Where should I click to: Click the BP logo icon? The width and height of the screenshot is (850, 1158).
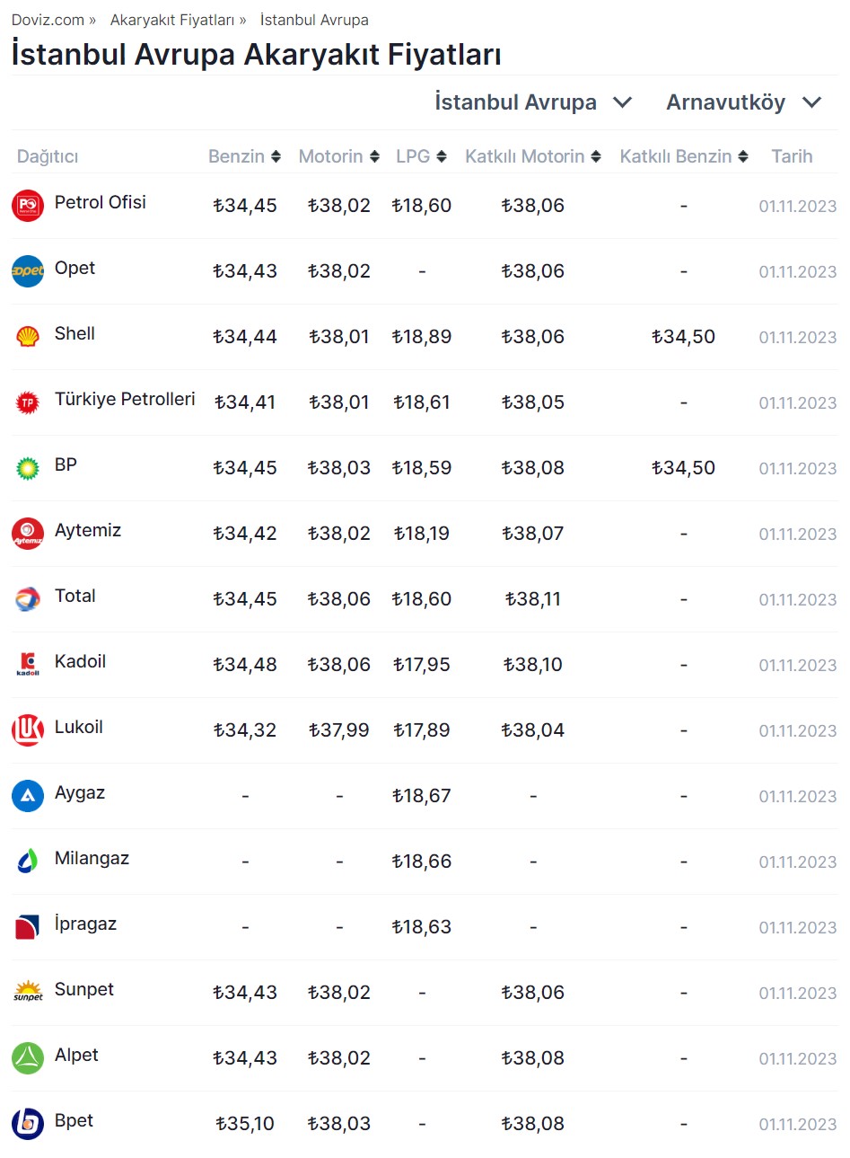click(28, 468)
